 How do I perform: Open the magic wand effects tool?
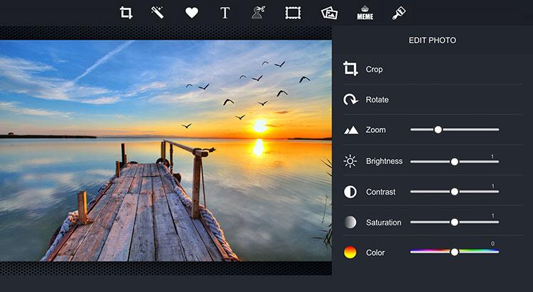[157, 13]
